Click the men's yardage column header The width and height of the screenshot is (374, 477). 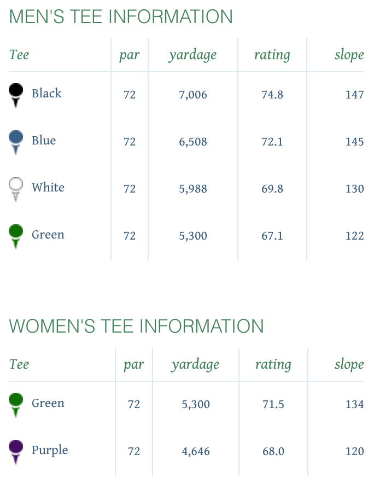[x=193, y=55]
